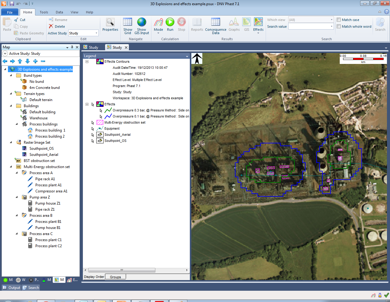Collapse the Effects legend group

tap(87, 104)
